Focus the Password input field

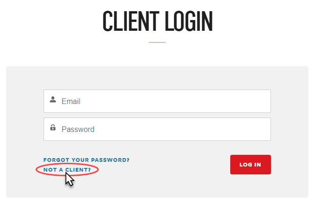[157, 129]
